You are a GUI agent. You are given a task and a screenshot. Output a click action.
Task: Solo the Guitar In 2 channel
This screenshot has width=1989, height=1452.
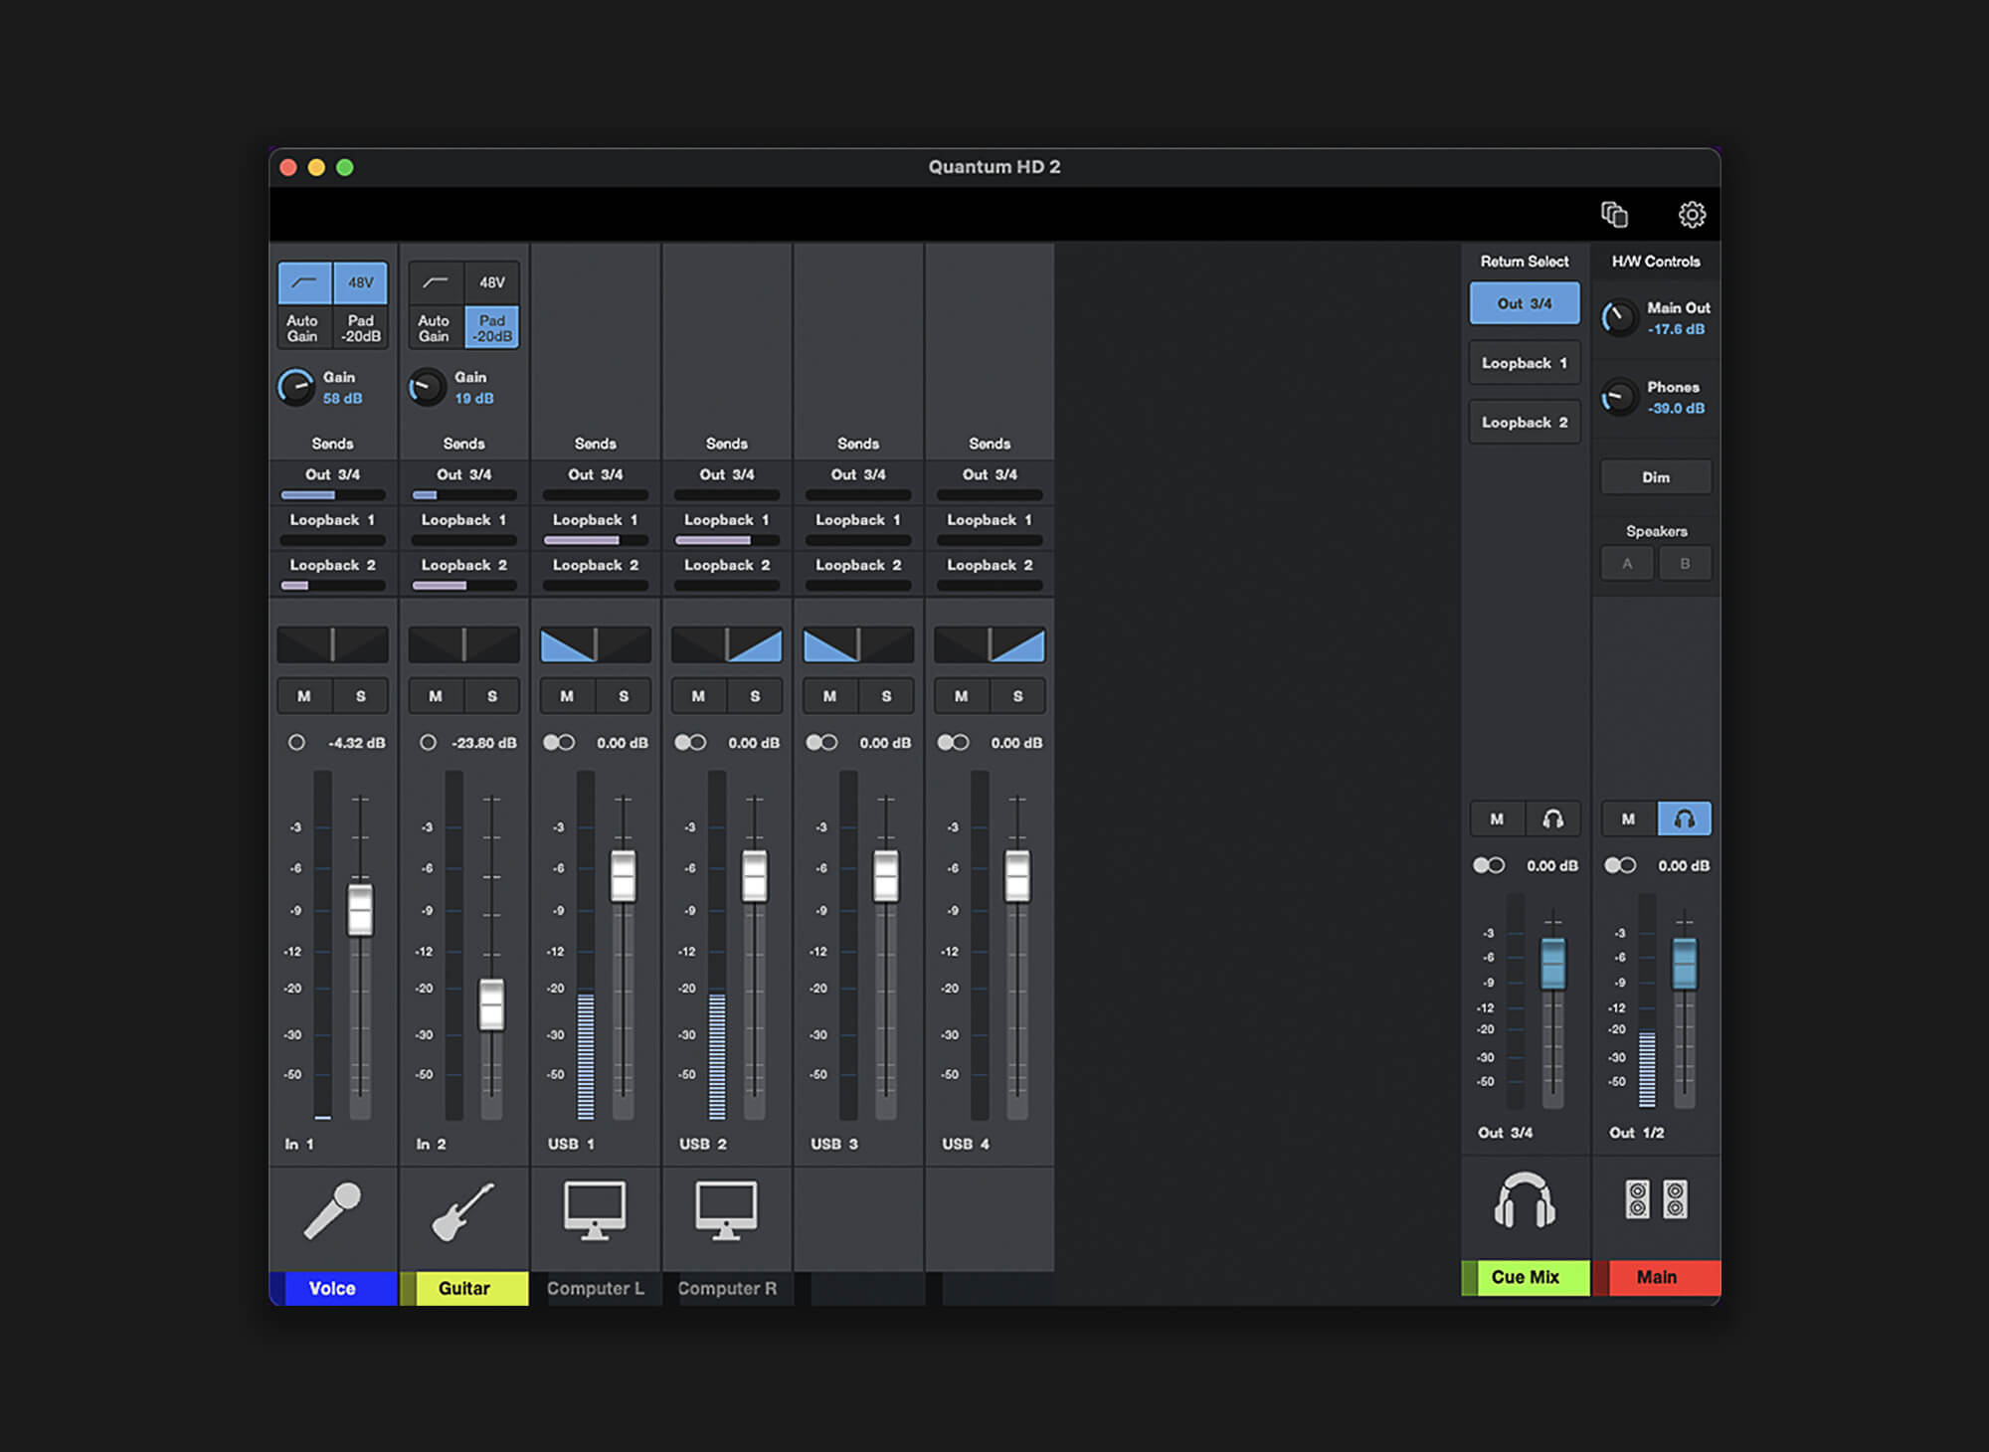coord(492,696)
